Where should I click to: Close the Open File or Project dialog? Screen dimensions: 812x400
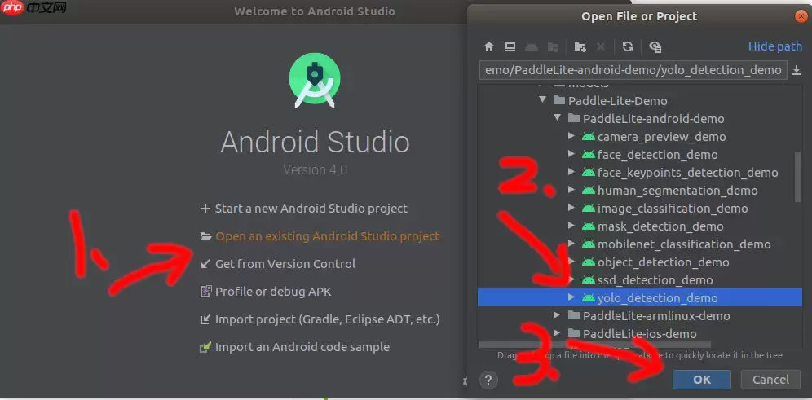(x=801, y=16)
